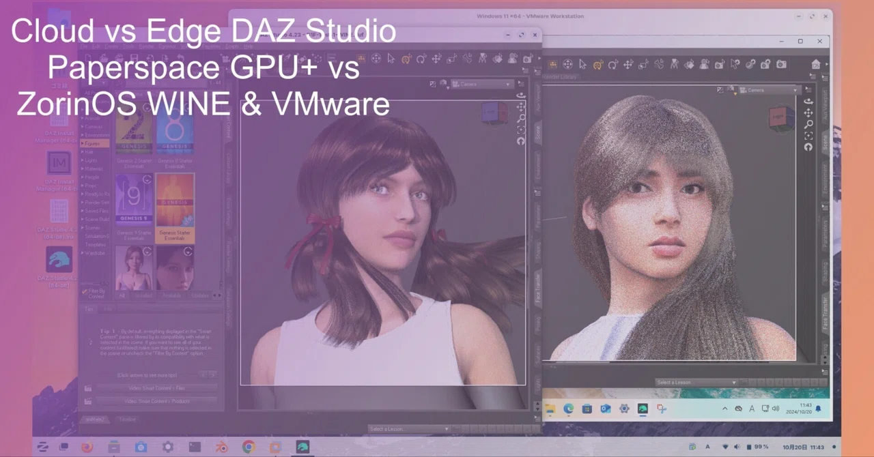The image size is (874, 457).
Task: Launch Firefox from the Zorin taskbar
Action: 87,447
